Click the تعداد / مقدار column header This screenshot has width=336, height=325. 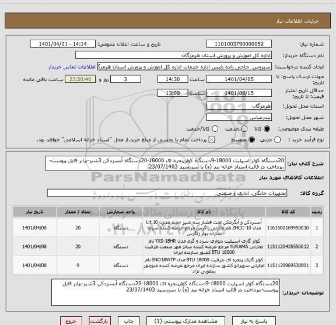78,212
